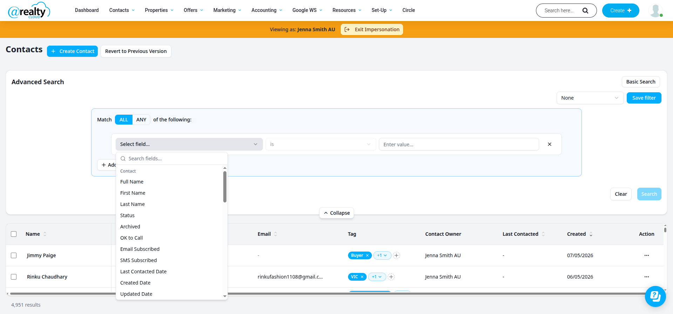Click Revert to Previous Version
Screen dimensions: 673x314
point(136,51)
